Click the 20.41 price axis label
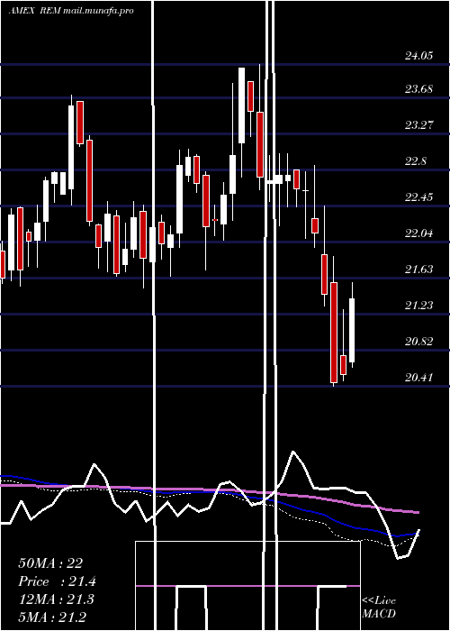 pos(419,378)
